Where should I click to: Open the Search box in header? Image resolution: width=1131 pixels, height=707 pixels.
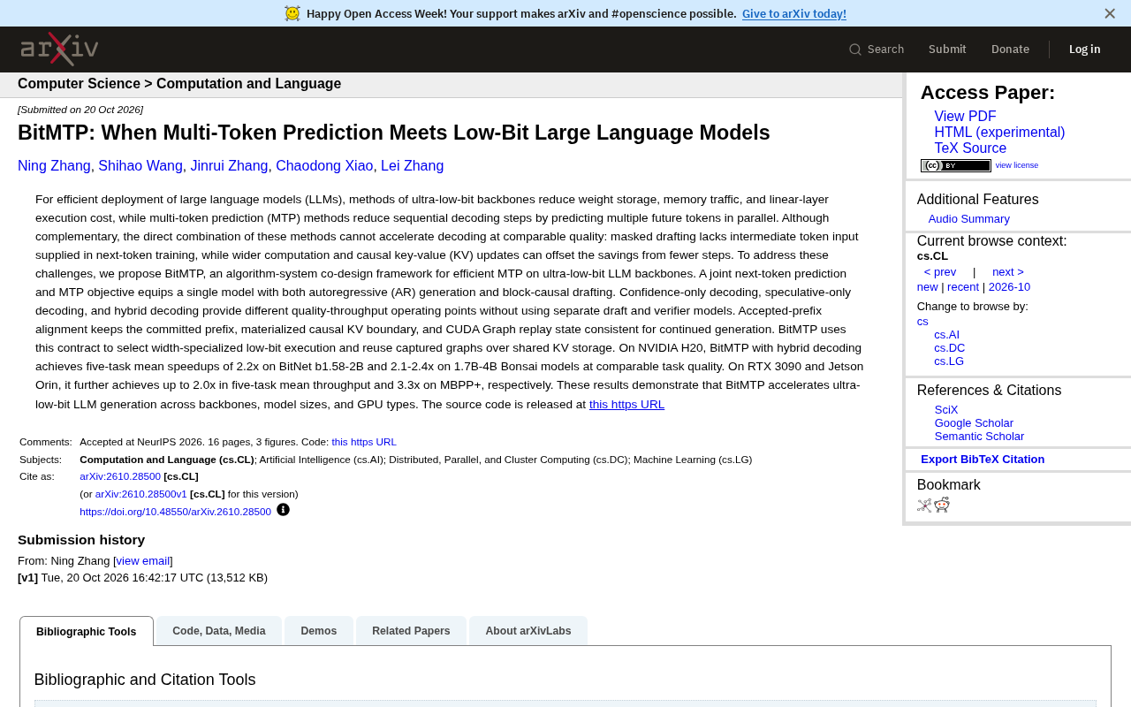(x=877, y=49)
